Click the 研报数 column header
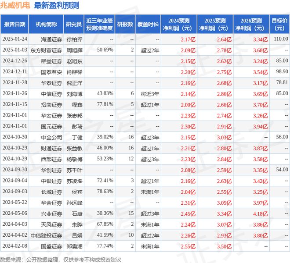The height and width of the screenshot is (263, 290). (125, 24)
